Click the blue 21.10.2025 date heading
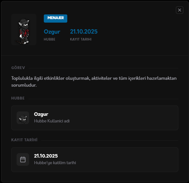 click(x=84, y=32)
